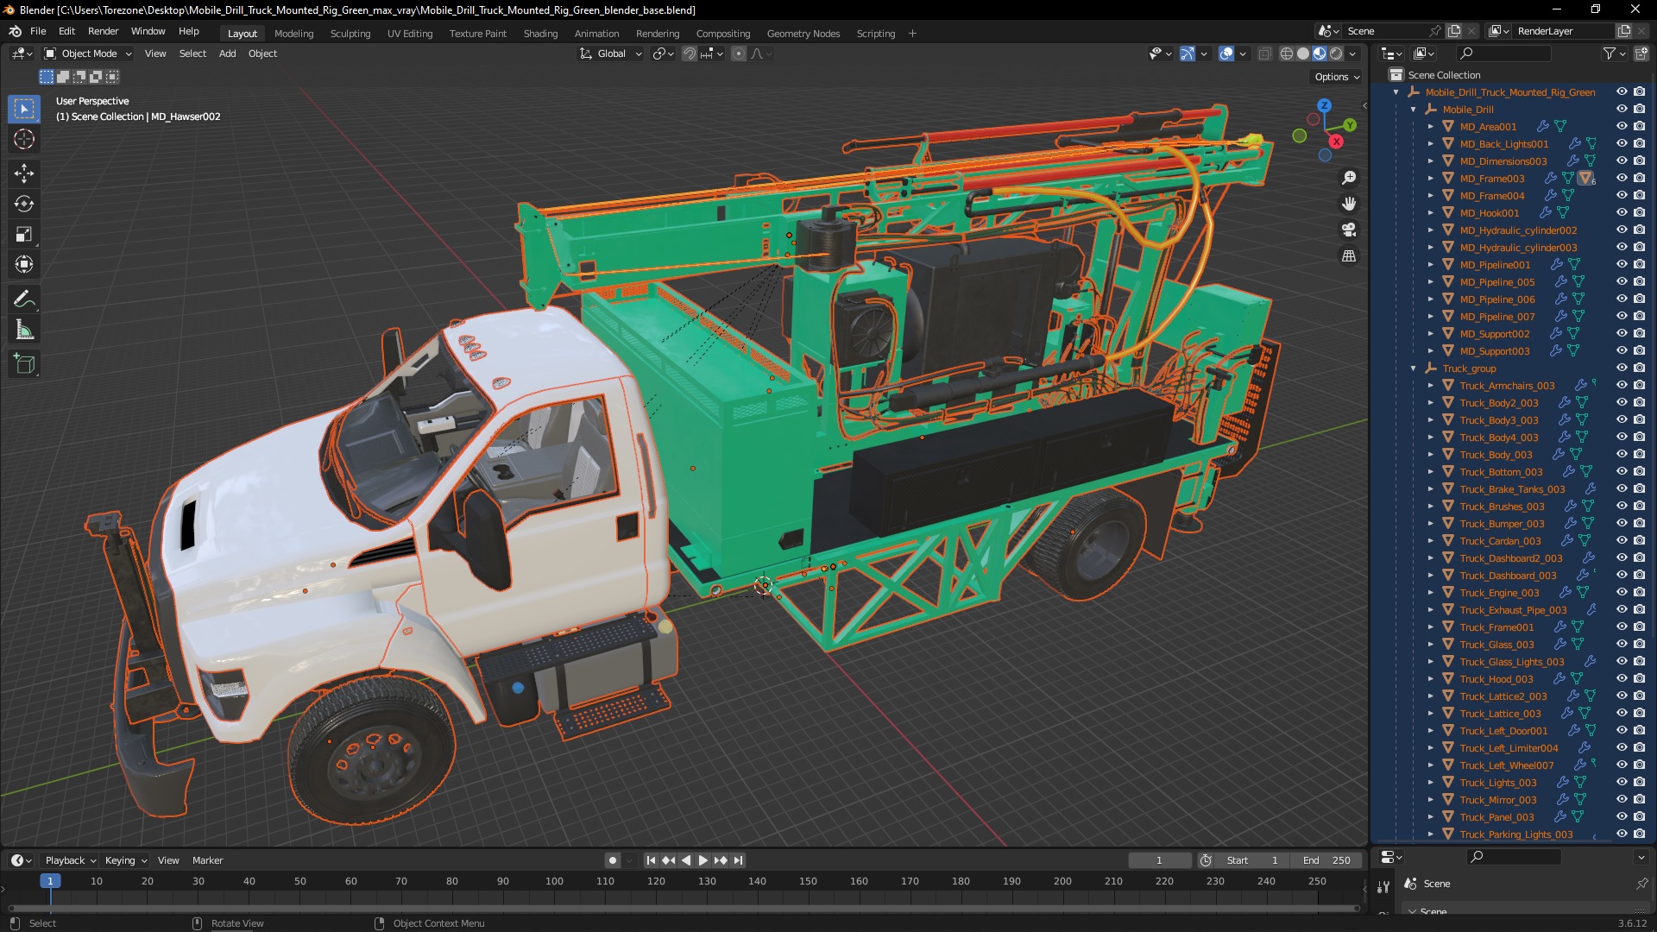Select the Move tool
The height and width of the screenshot is (932, 1657).
[x=24, y=173]
